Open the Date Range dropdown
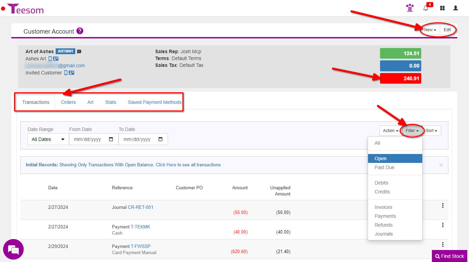 [48, 139]
